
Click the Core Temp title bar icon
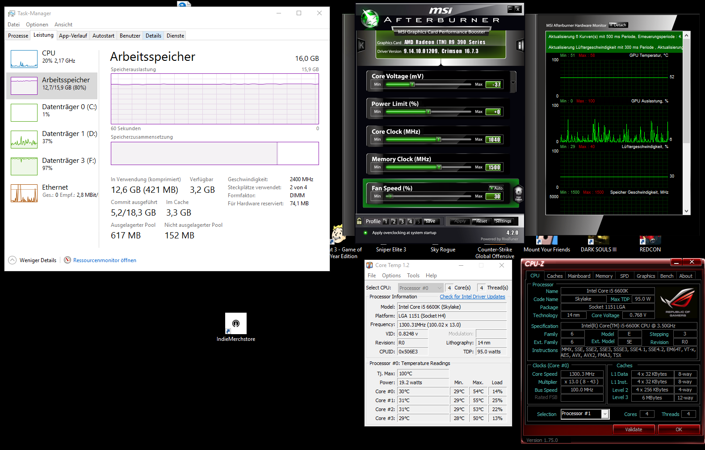[x=369, y=265]
